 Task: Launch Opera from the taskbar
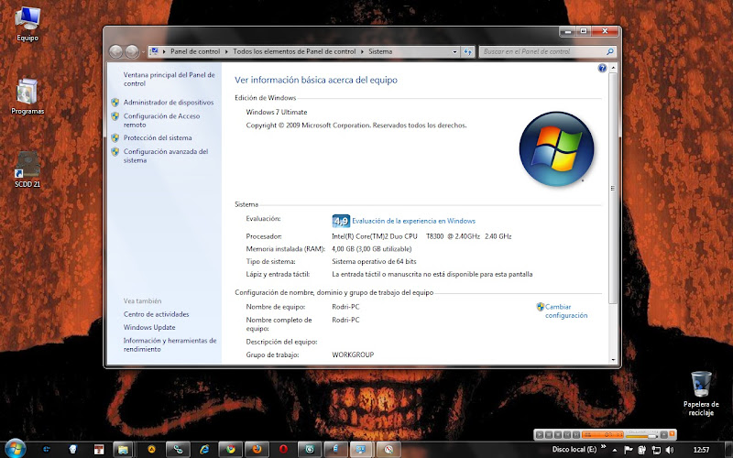coord(283,450)
